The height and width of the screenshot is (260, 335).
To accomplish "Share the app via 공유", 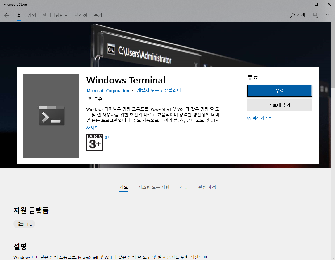I will 95,99.
